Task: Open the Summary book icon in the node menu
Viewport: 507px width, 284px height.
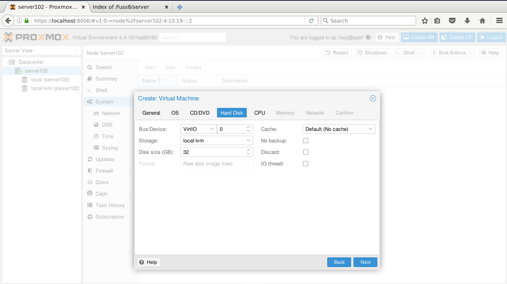Action: (x=90, y=79)
